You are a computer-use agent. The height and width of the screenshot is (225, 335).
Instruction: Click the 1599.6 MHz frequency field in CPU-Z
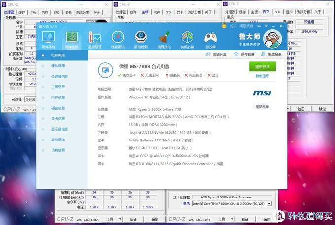[x=309, y=32]
